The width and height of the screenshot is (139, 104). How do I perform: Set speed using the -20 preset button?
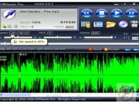pos(12,34)
